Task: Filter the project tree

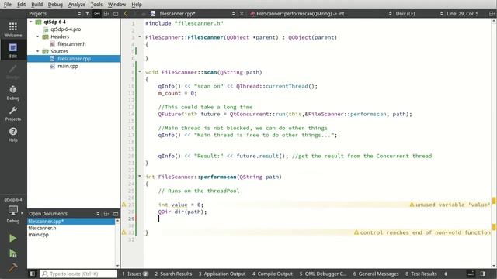Action: point(88,14)
